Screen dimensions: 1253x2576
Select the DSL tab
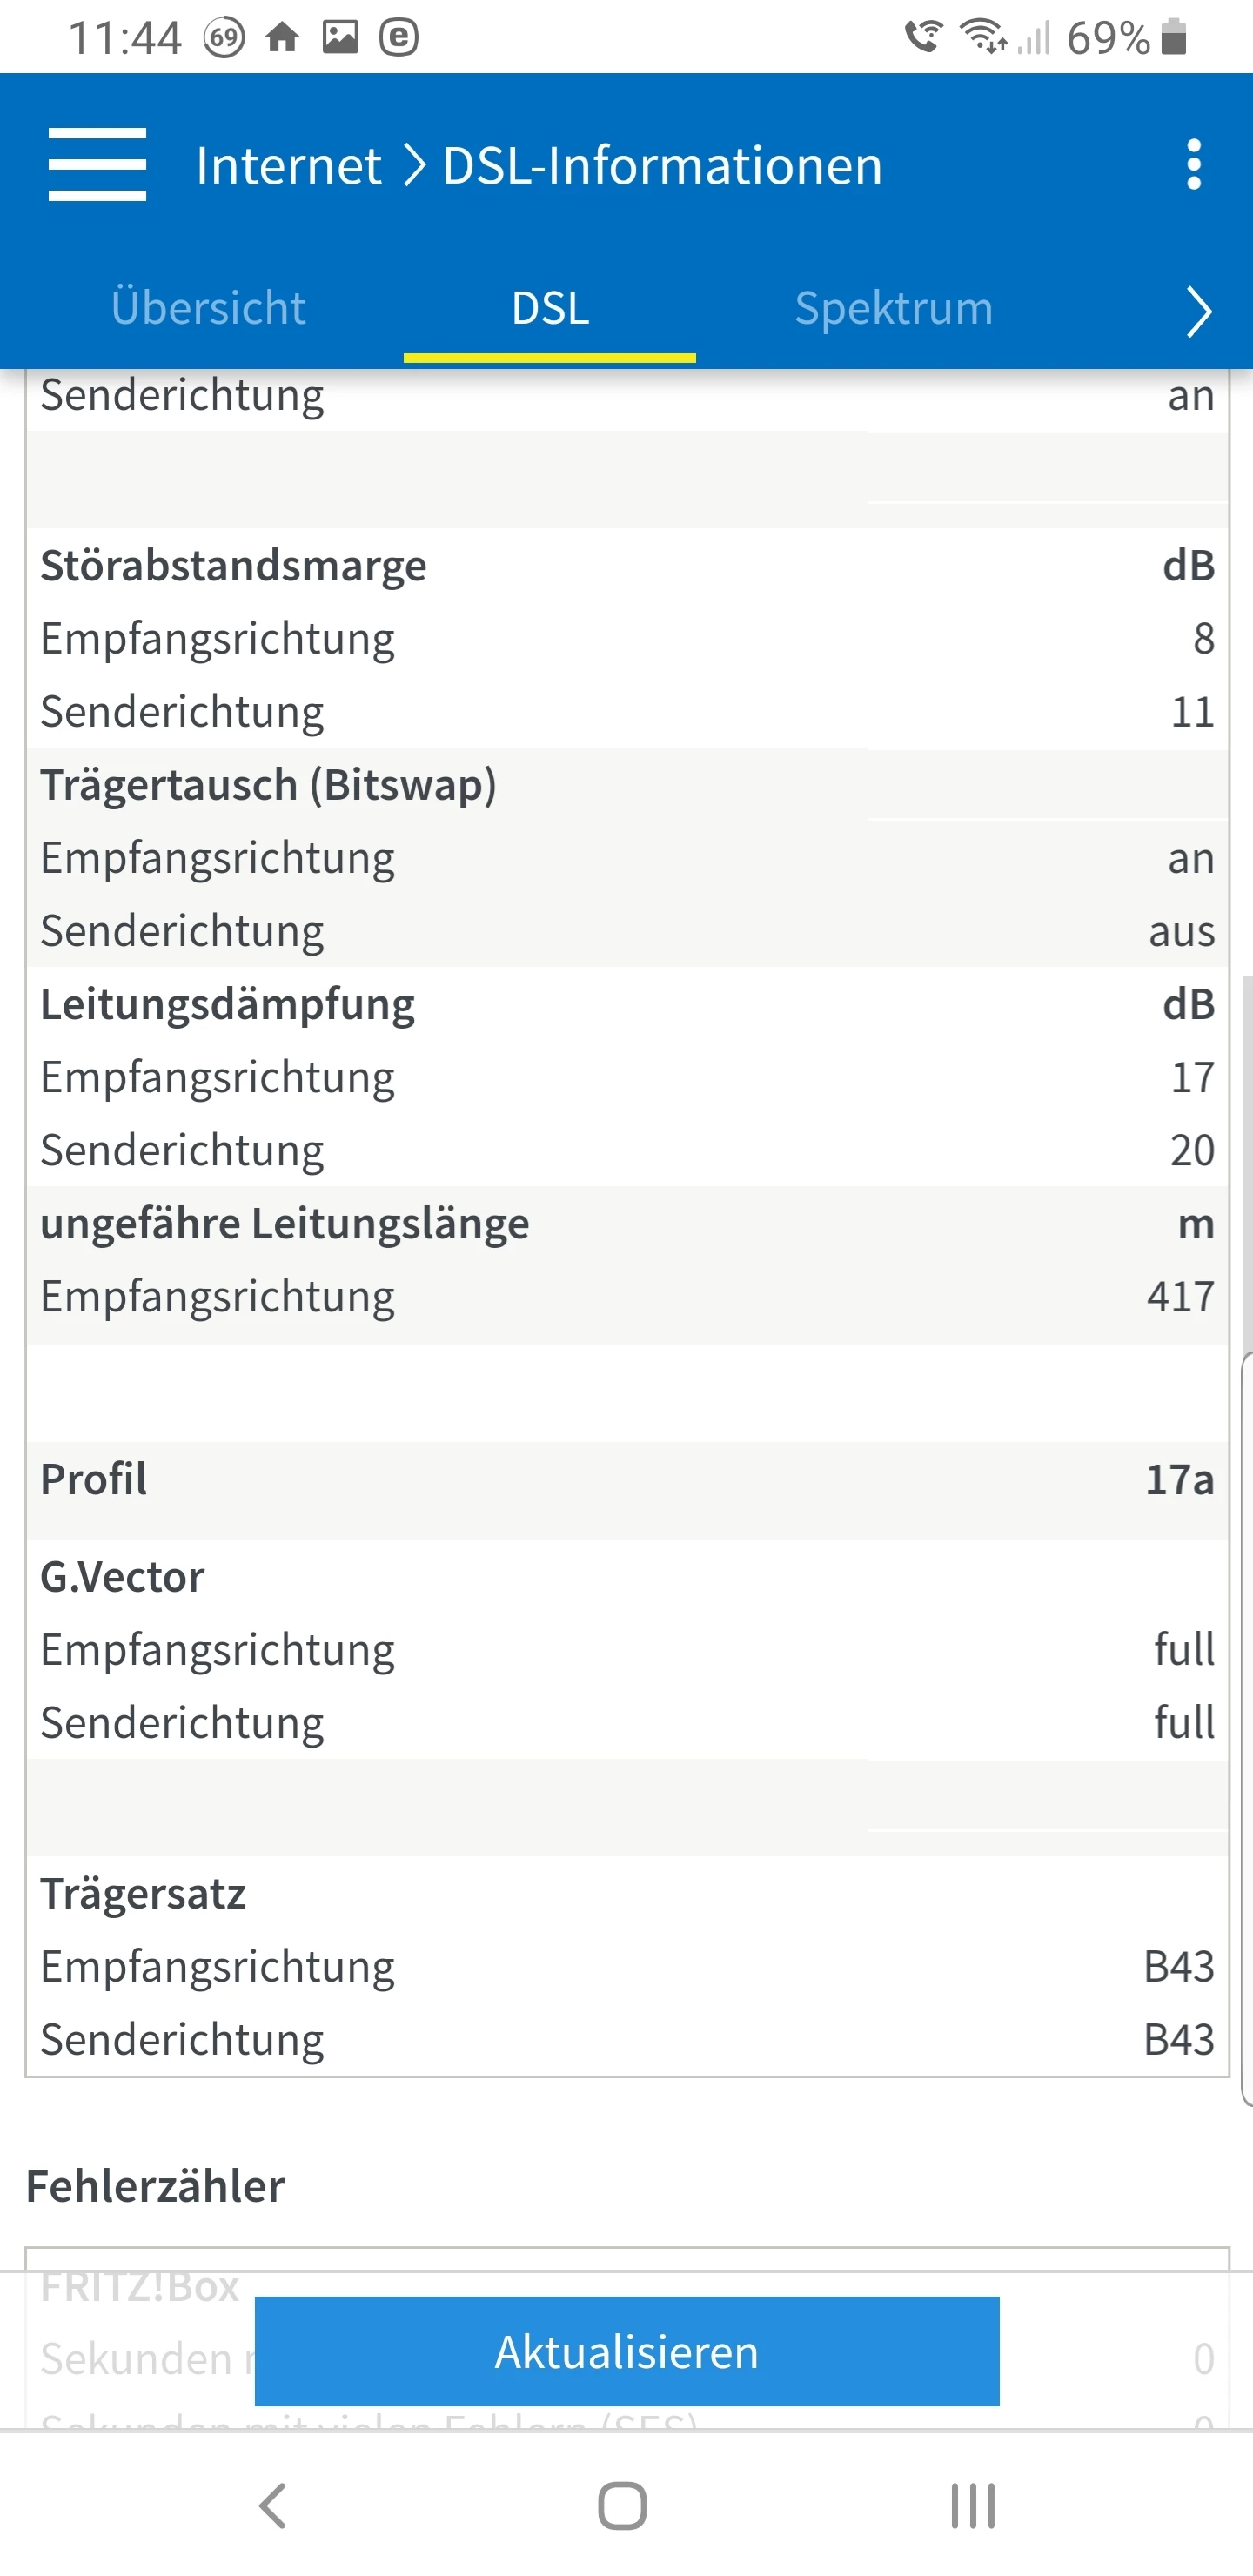[x=550, y=308]
